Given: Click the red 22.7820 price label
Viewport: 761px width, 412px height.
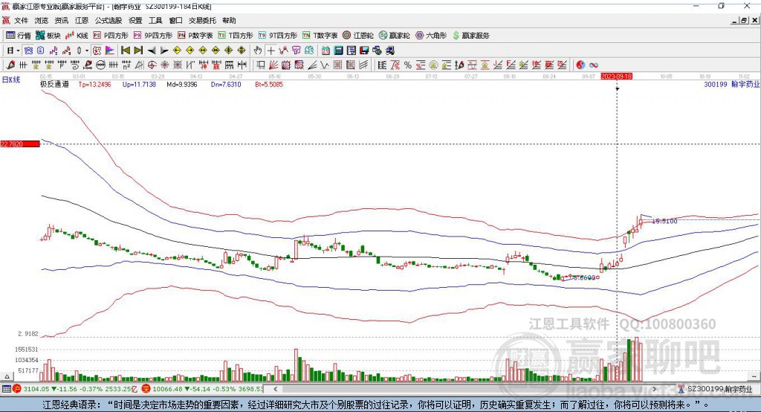Looking at the screenshot, I should [20, 144].
